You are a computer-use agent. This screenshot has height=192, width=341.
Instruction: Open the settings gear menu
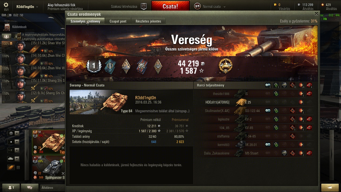tap(6, 5)
